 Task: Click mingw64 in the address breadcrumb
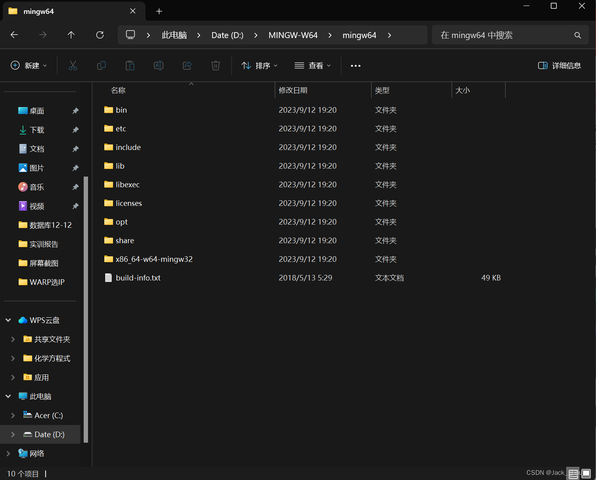pyautogui.click(x=359, y=35)
